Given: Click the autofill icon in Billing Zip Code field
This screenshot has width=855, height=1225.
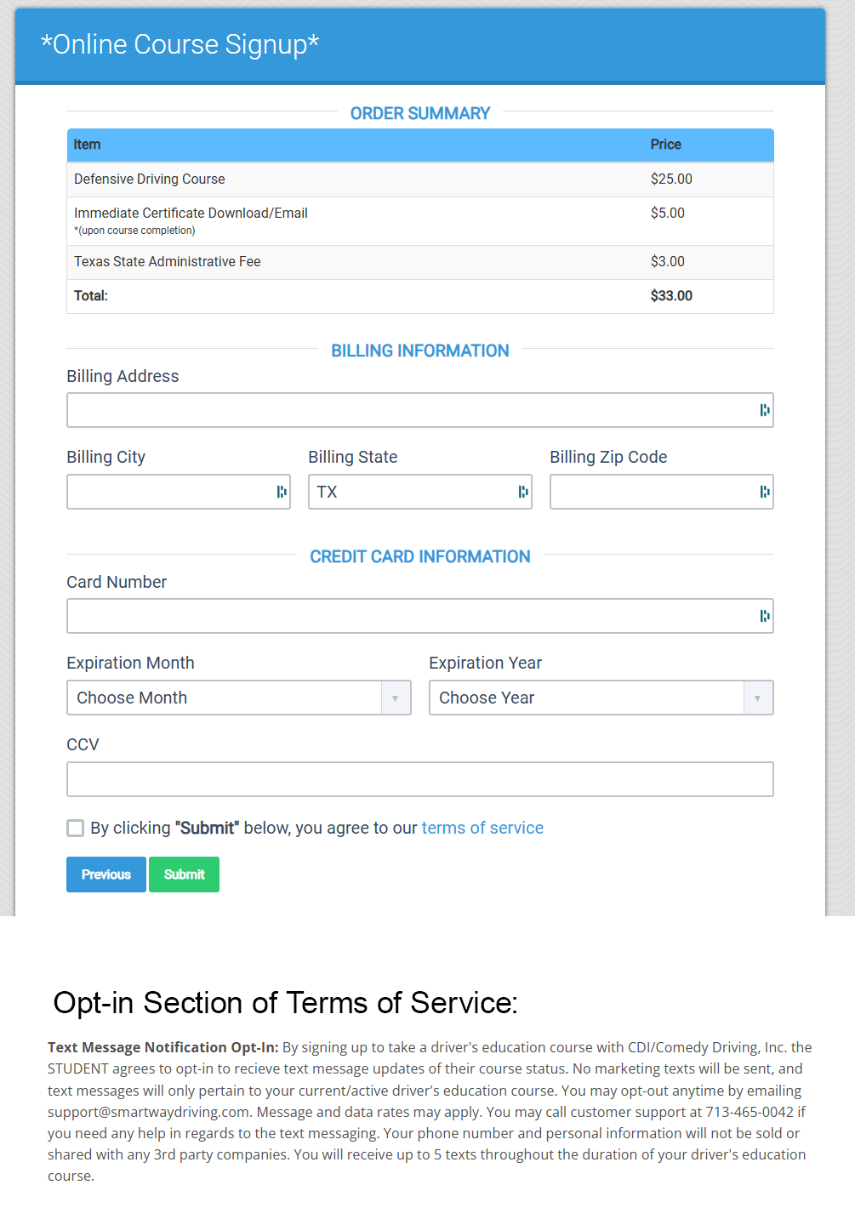Looking at the screenshot, I should (764, 492).
